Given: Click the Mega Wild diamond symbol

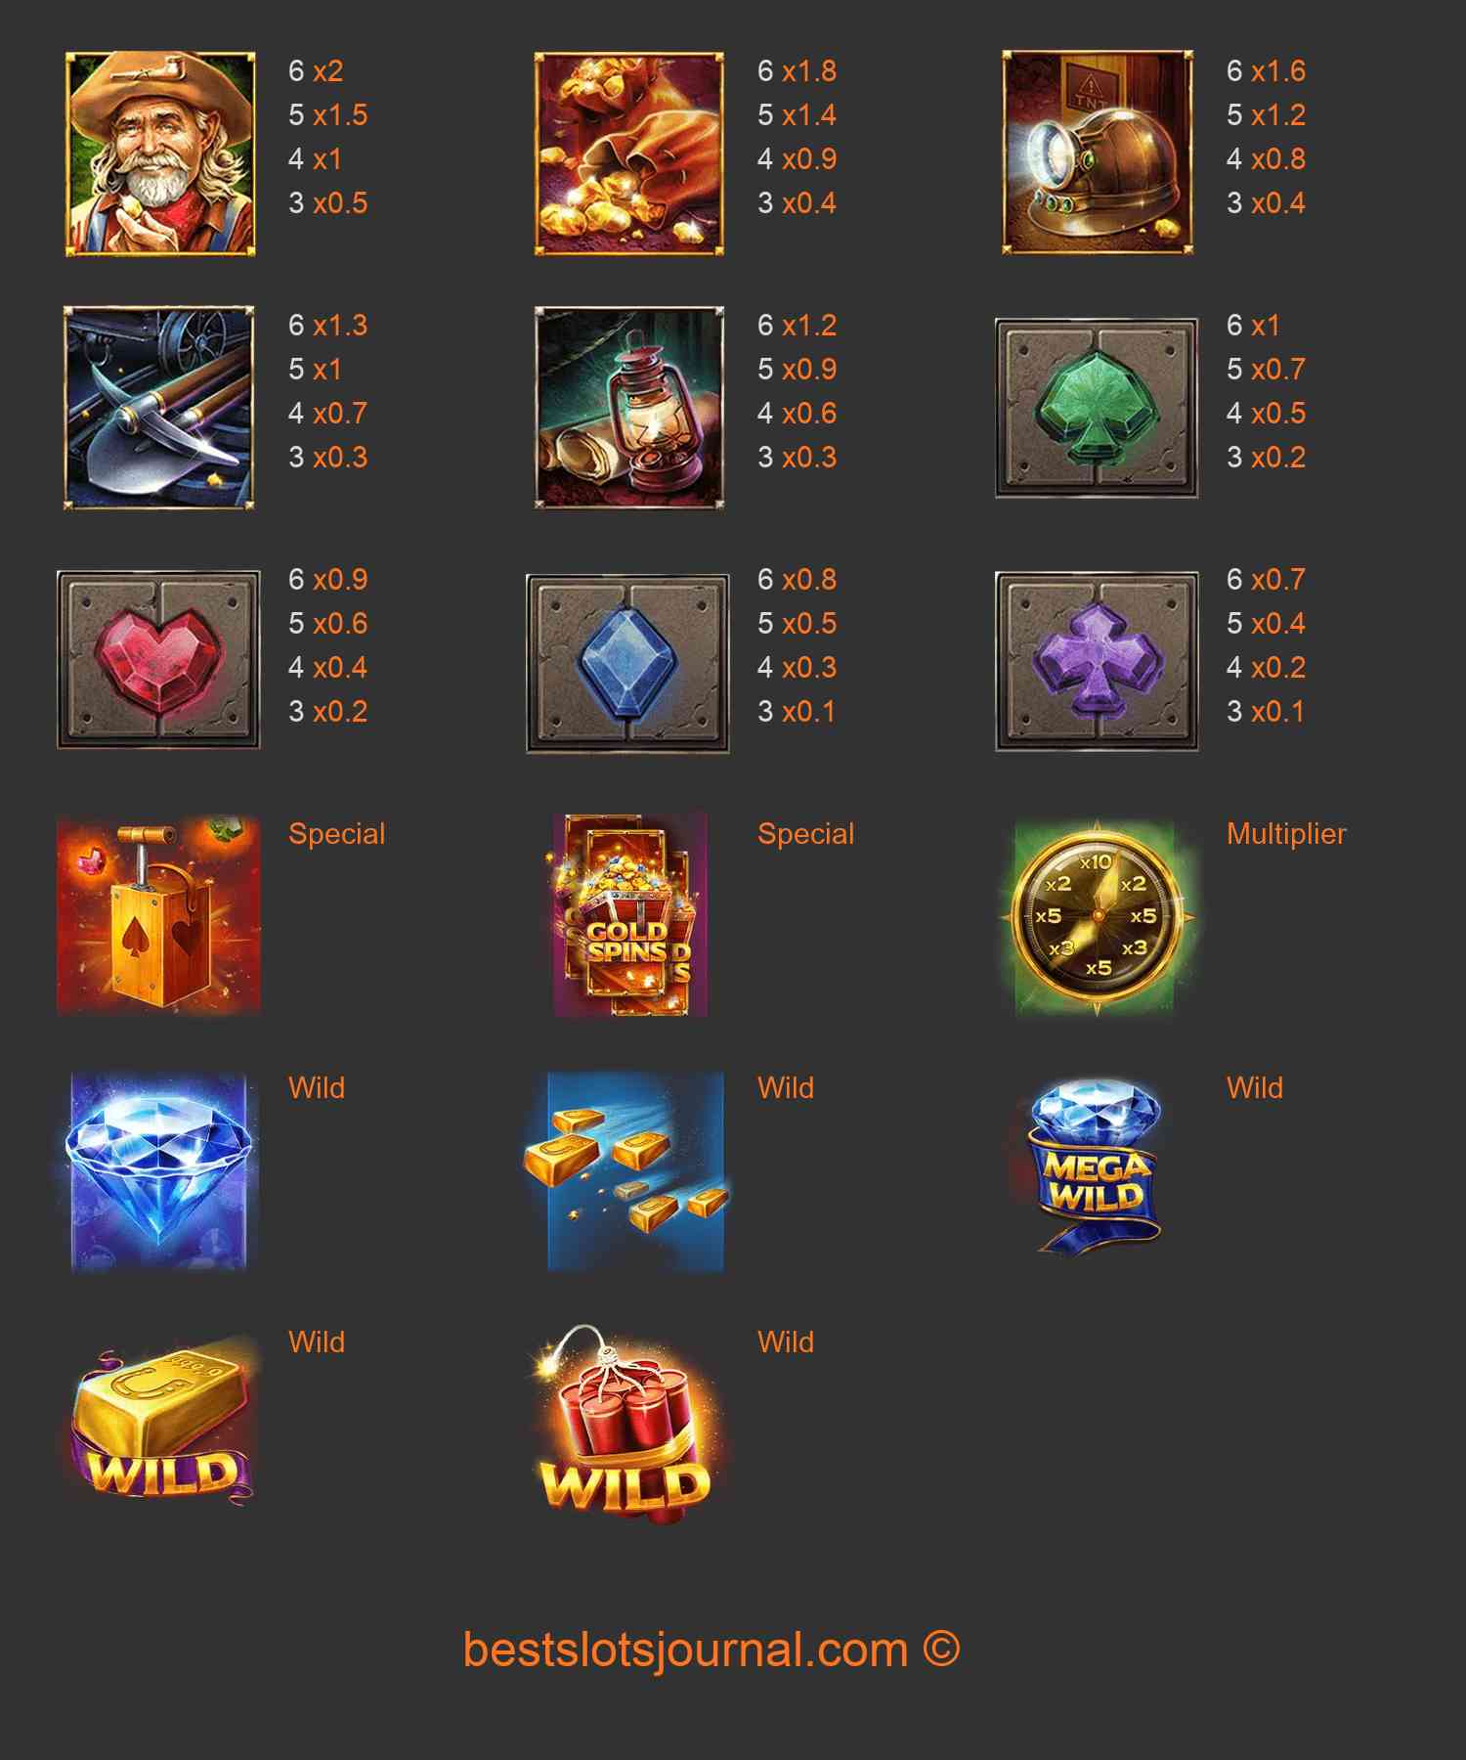Looking at the screenshot, I should [1095, 1166].
